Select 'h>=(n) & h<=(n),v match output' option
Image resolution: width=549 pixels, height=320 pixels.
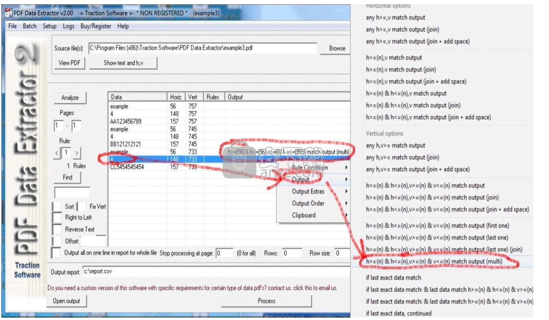click(x=406, y=93)
